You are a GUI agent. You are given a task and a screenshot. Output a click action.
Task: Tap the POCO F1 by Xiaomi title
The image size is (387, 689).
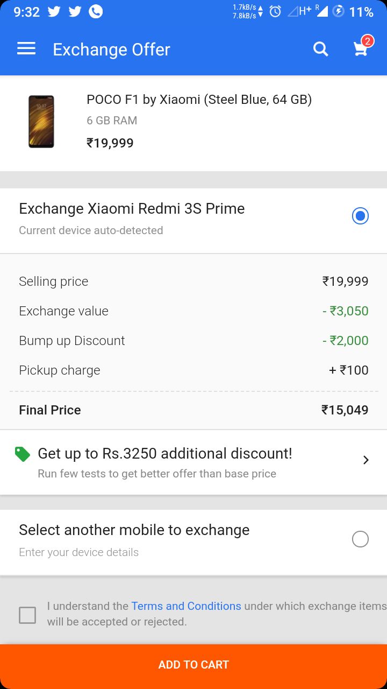click(199, 100)
